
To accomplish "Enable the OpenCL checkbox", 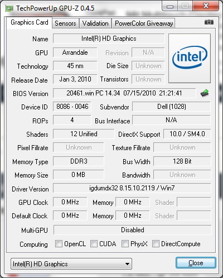I will [59, 243].
